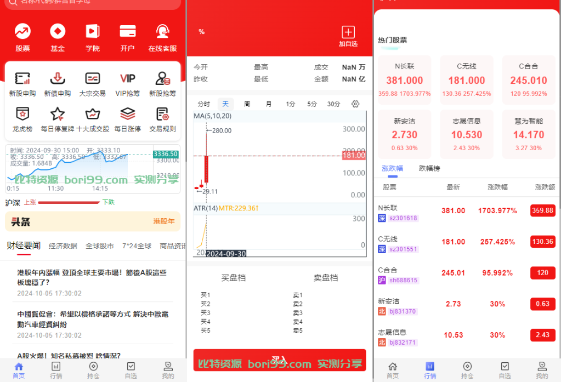Switch to the 天 daily chart tab
The width and height of the screenshot is (561, 382).
click(x=226, y=103)
